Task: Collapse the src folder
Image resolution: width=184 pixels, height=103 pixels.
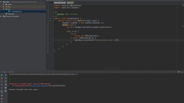Action: tap(4, 9)
